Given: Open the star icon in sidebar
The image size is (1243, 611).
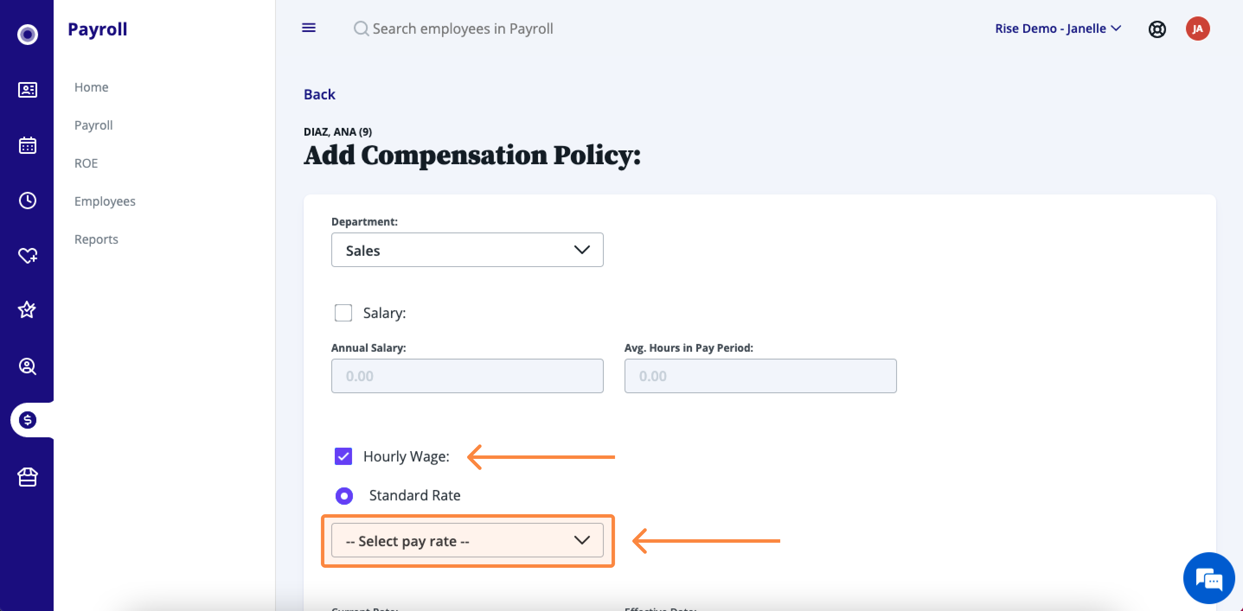Looking at the screenshot, I should (x=27, y=309).
